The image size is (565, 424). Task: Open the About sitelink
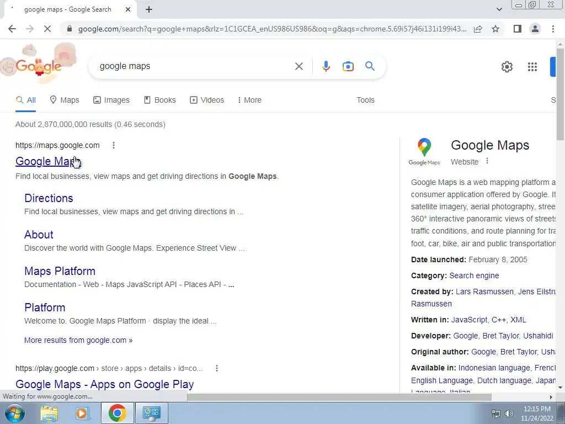tap(39, 235)
